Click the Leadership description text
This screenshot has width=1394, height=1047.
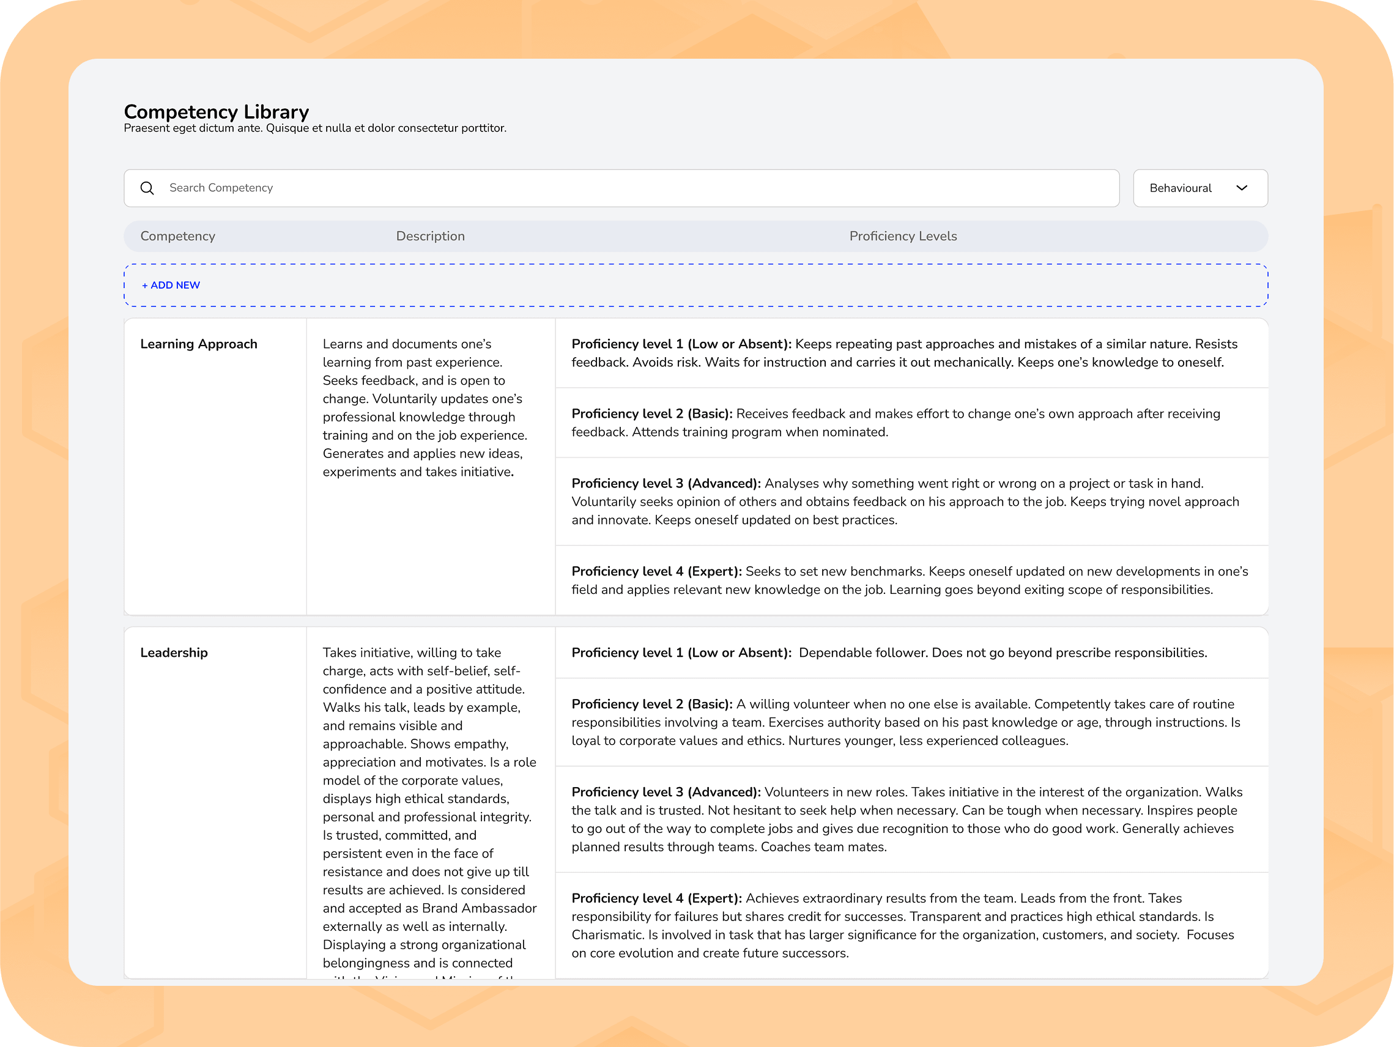429,807
